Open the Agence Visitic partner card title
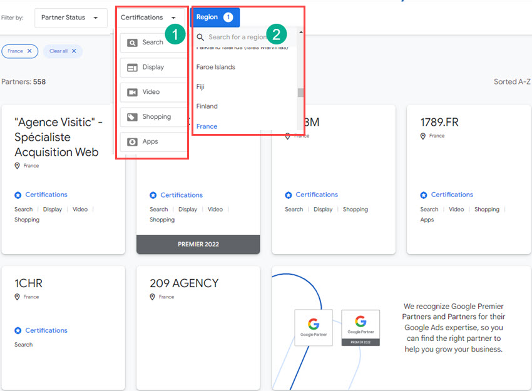Screen dimensions: 532x391 (58, 137)
